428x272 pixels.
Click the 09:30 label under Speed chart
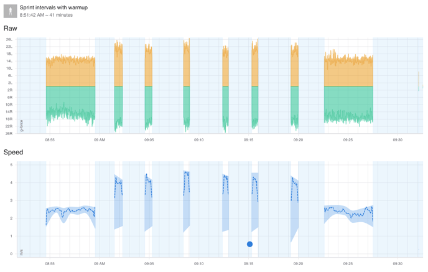pyautogui.click(x=398, y=264)
